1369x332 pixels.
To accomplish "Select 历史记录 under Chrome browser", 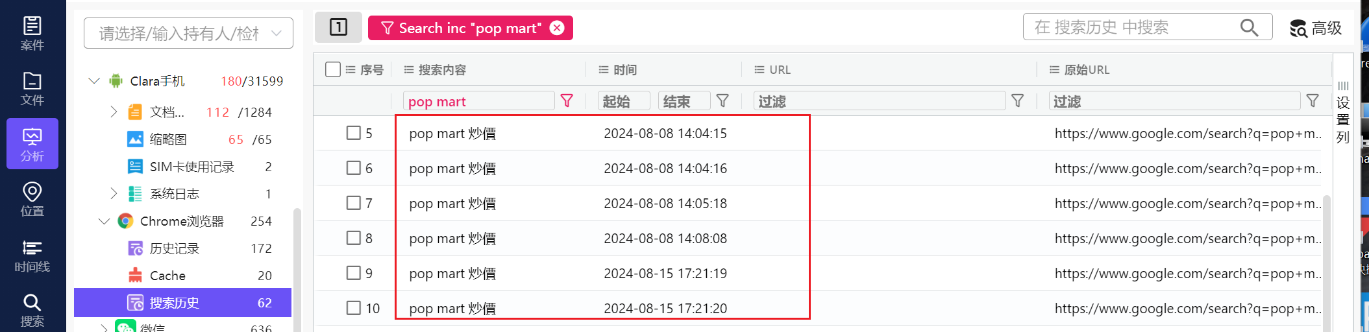I will pos(174,248).
